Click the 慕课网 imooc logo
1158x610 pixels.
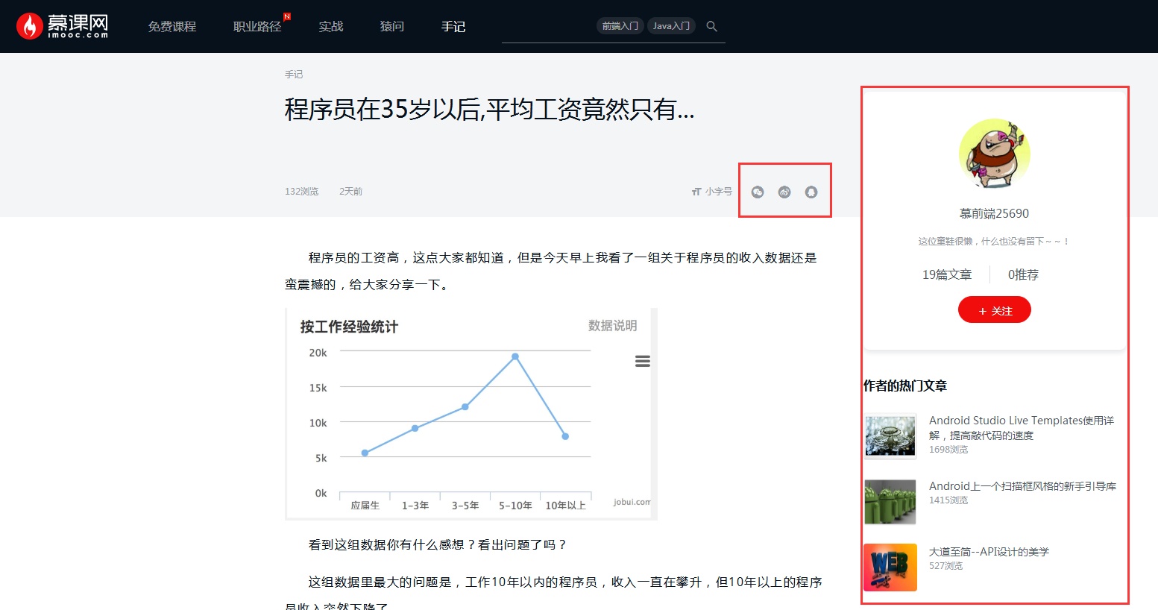pos(62,25)
